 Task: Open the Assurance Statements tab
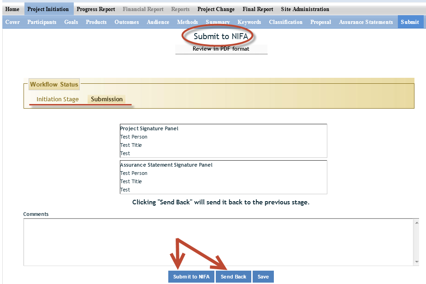(366, 22)
